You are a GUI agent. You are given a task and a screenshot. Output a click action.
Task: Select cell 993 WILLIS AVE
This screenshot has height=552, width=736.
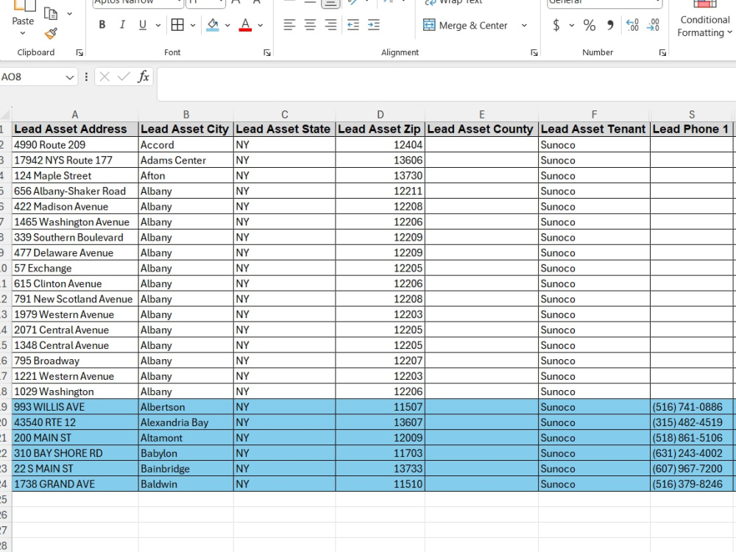tap(75, 407)
